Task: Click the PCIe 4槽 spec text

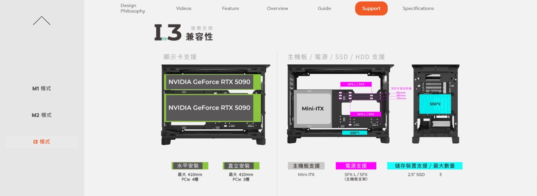Action: tap(190, 180)
